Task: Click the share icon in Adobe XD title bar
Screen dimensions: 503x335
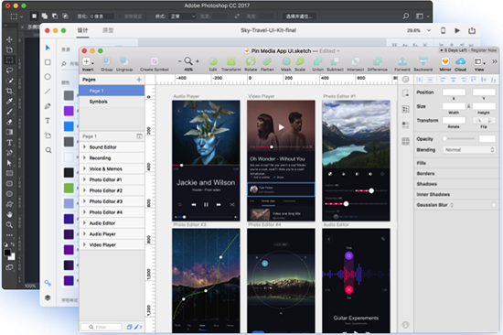Action: [x=472, y=30]
